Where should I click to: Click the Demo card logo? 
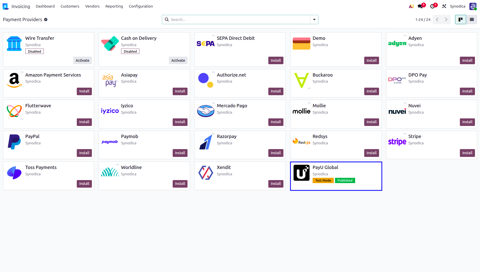pos(301,44)
